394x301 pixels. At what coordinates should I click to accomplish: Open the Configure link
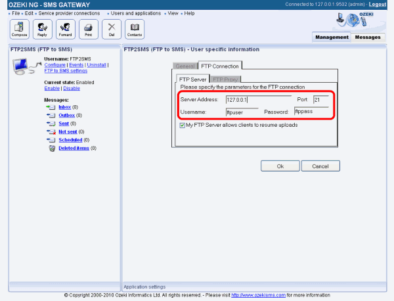pyautogui.click(x=55, y=65)
